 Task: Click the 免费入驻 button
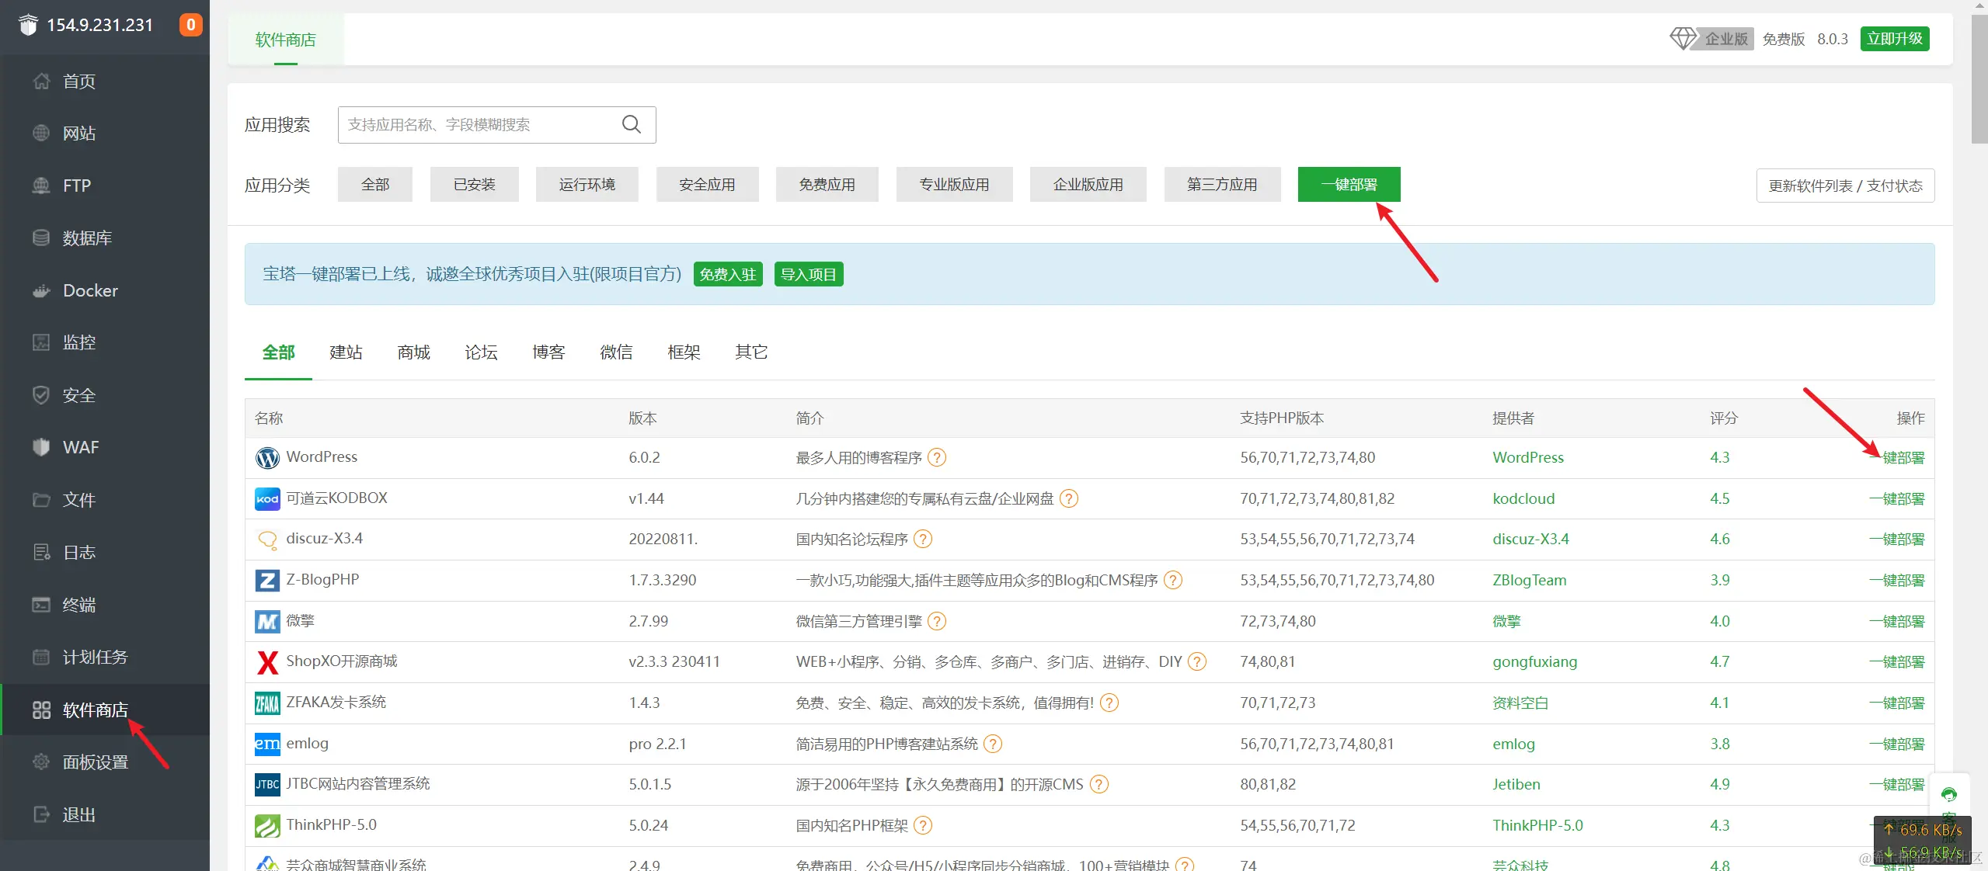728,274
